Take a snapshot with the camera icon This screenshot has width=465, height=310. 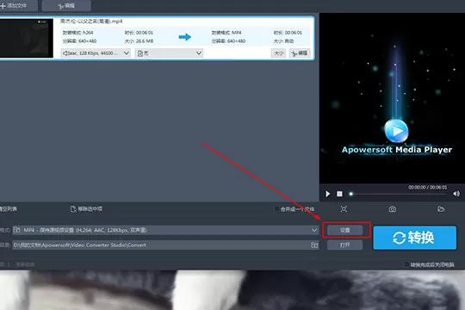pyautogui.click(x=393, y=209)
